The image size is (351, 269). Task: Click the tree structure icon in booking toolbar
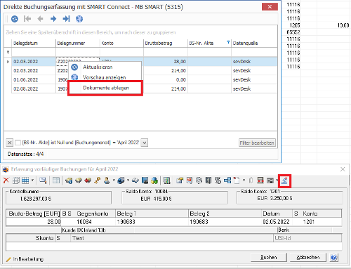[227, 181]
